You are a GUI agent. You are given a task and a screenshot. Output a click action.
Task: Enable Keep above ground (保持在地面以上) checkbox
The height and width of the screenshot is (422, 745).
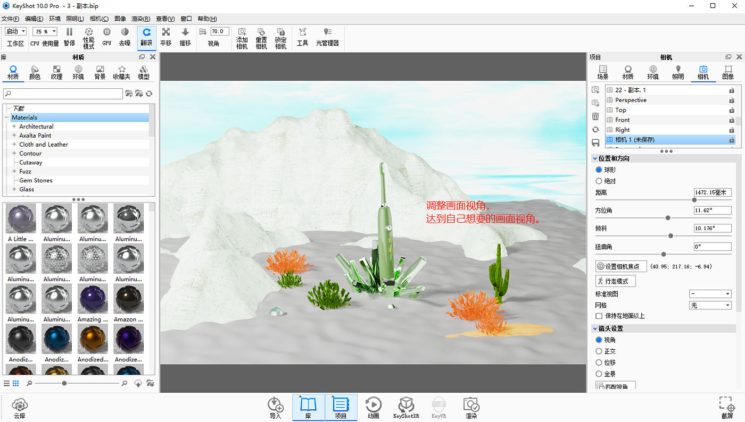[x=599, y=316]
